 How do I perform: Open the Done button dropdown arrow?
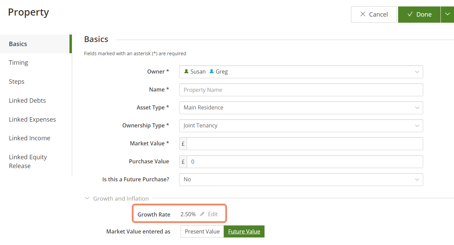[x=447, y=15]
